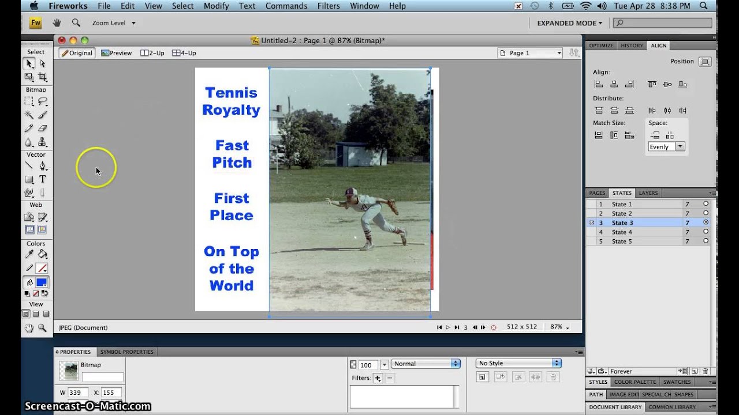Screen dimensions: 739x415
Task: Open the Filters menu
Action: [x=329, y=6]
